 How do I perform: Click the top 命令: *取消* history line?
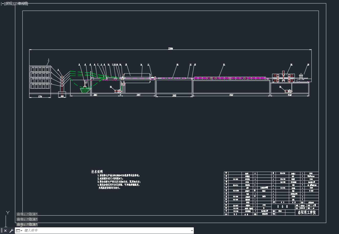pyautogui.click(x=27, y=214)
